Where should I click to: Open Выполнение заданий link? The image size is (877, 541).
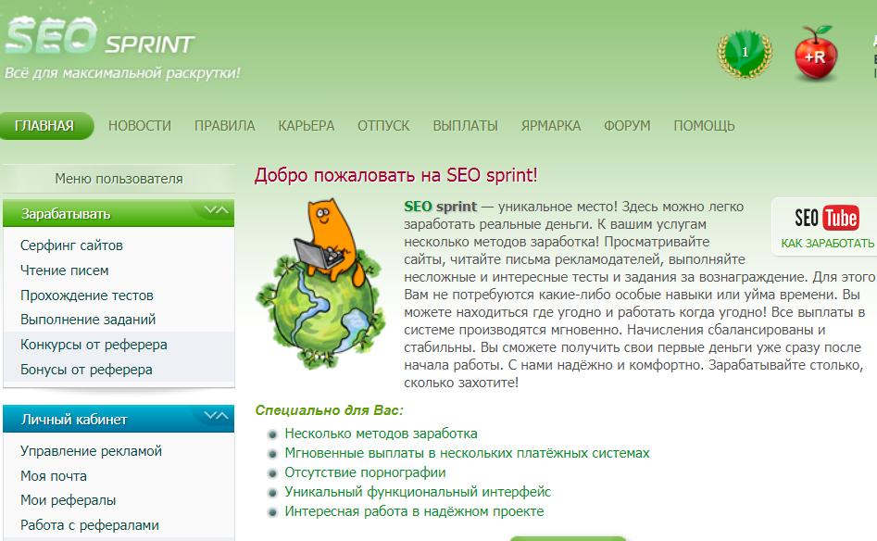[x=88, y=320]
